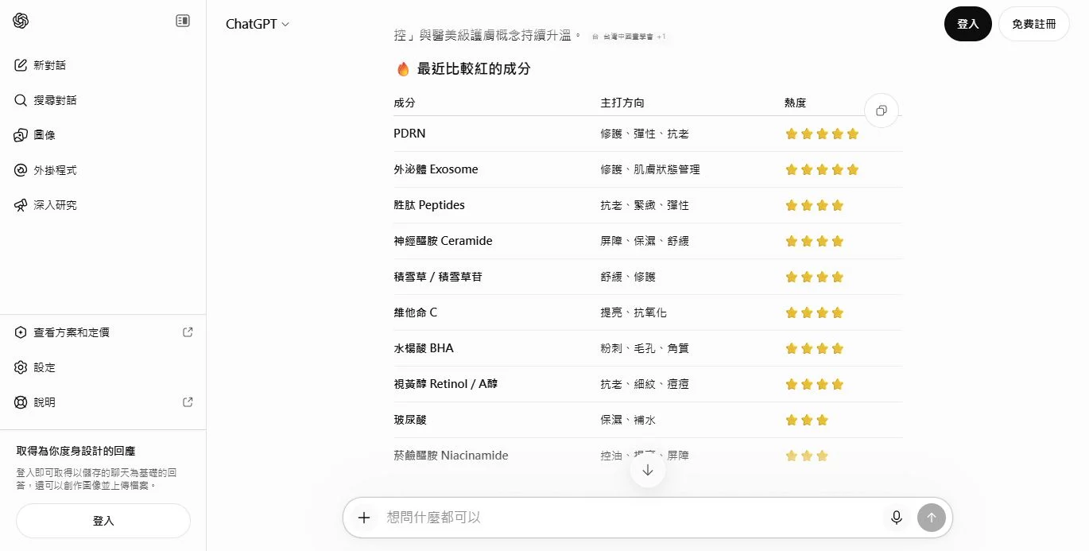Click 舒緩、修護 text
Image resolution: width=1089 pixels, height=551 pixels.
pyautogui.click(x=628, y=277)
